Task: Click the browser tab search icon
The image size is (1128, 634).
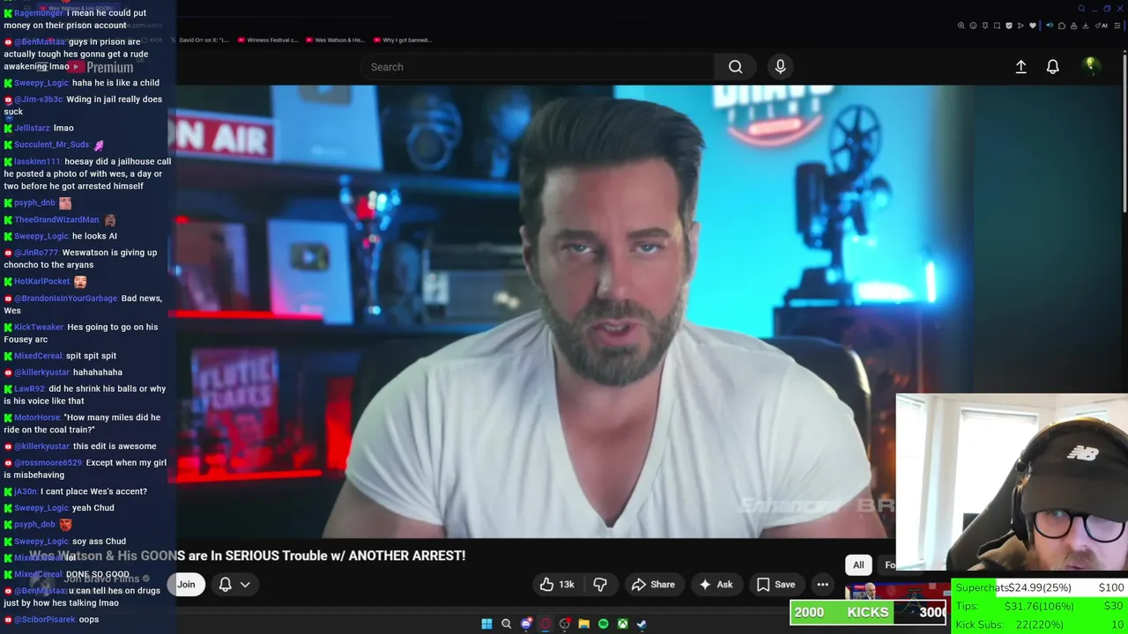Action: tap(1081, 9)
